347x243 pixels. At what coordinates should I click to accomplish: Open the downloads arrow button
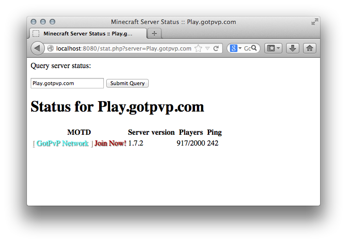point(293,48)
